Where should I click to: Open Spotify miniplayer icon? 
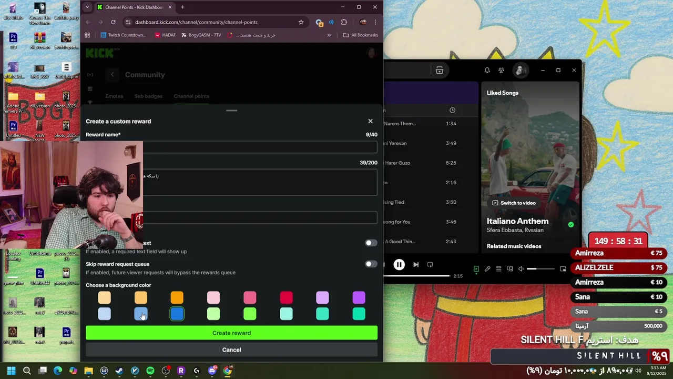tap(563, 269)
